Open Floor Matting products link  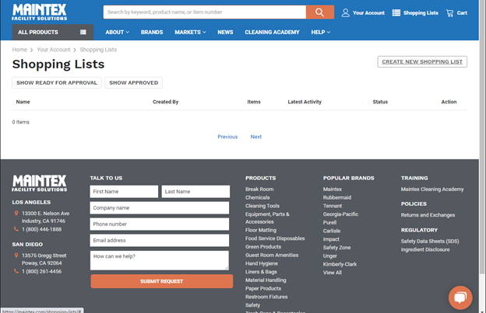point(261,230)
